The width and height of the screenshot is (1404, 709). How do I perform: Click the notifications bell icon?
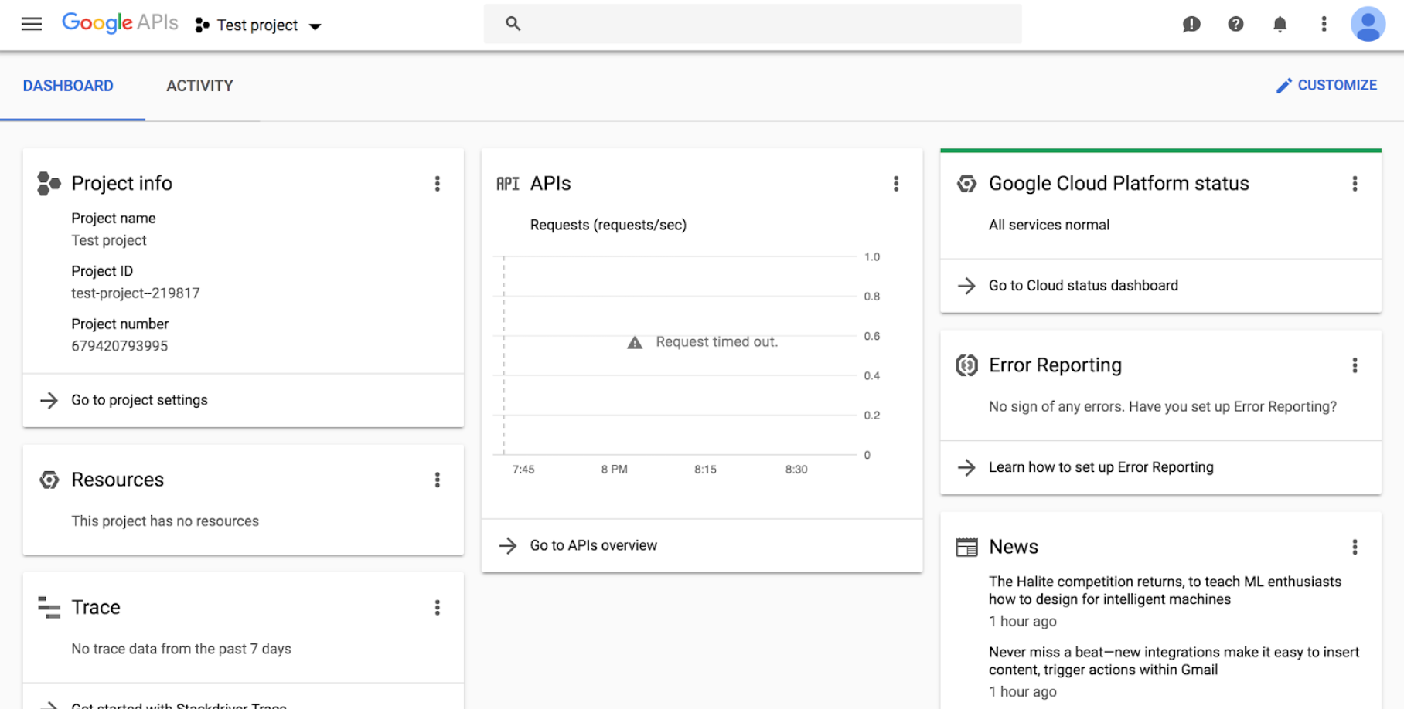1280,25
